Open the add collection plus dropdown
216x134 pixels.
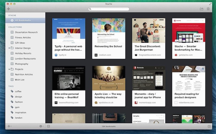9,126
